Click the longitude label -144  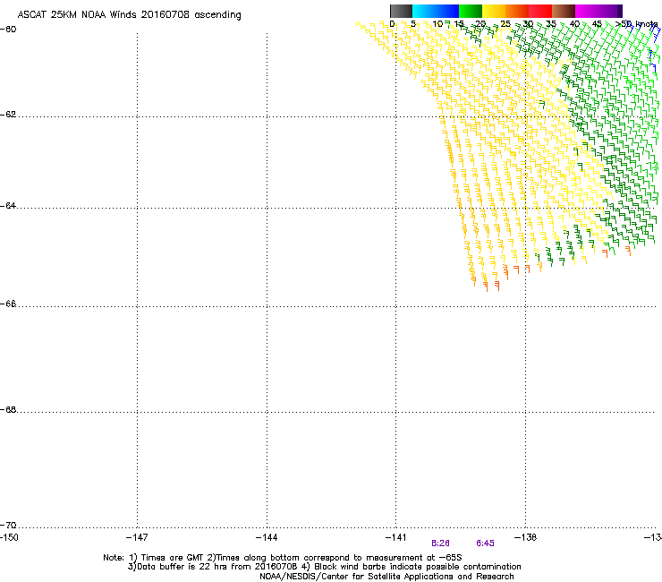(x=267, y=537)
